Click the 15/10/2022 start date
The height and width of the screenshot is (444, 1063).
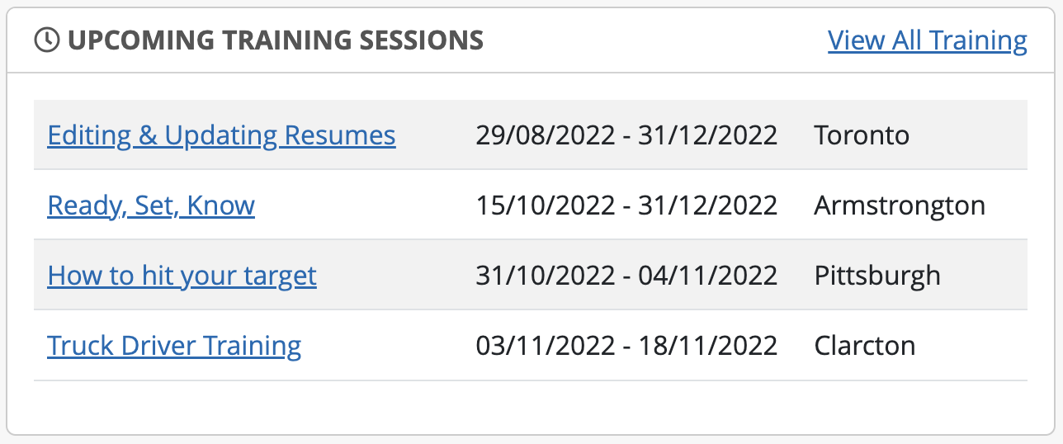point(546,205)
